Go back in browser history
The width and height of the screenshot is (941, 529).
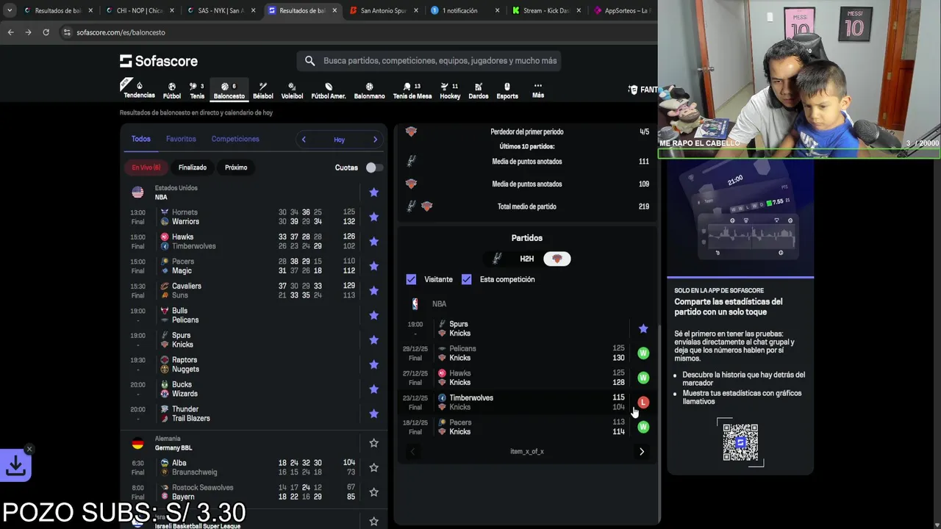10,32
